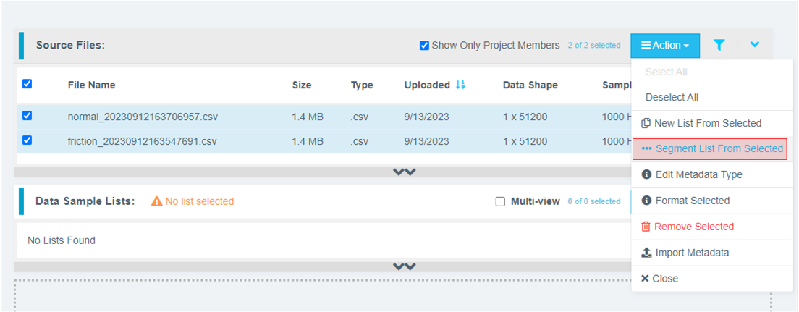Click the X icon beside Close
The width and height of the screenshot is (799, 312).
(646, 279)
